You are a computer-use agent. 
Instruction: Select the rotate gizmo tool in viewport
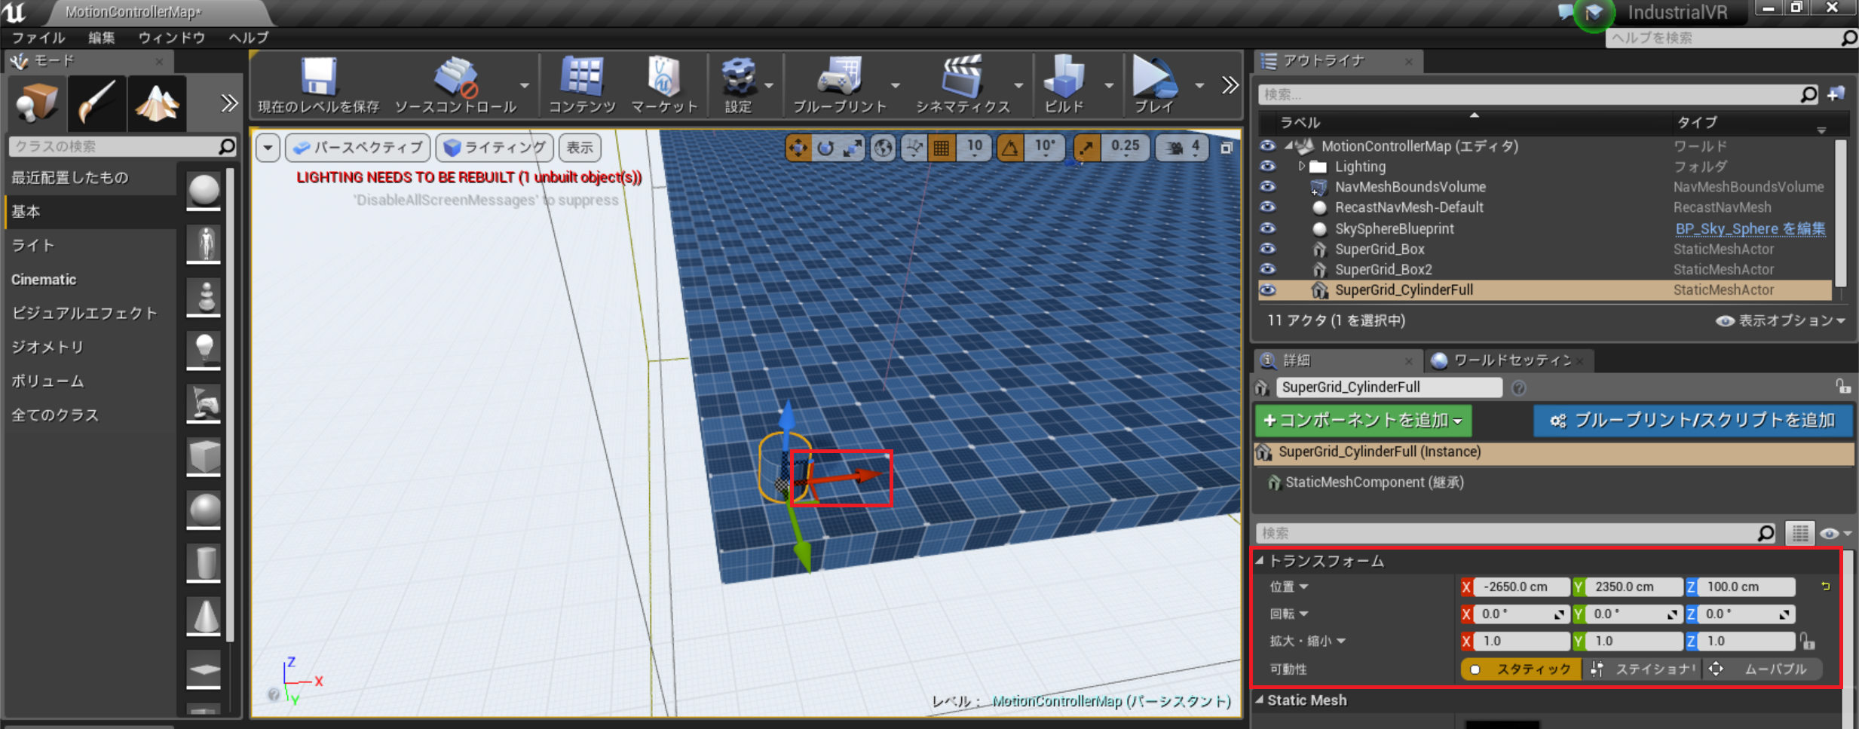tap(825, 148)
